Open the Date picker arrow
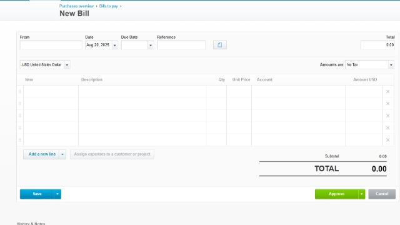This screenshot has height=225, width=400. click(x=115, y=45)
